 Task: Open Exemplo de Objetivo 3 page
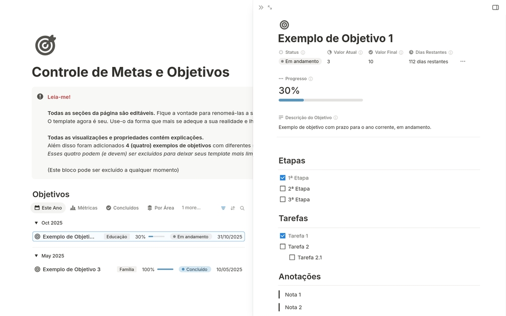pyautogui.click(x=71, y=269)
